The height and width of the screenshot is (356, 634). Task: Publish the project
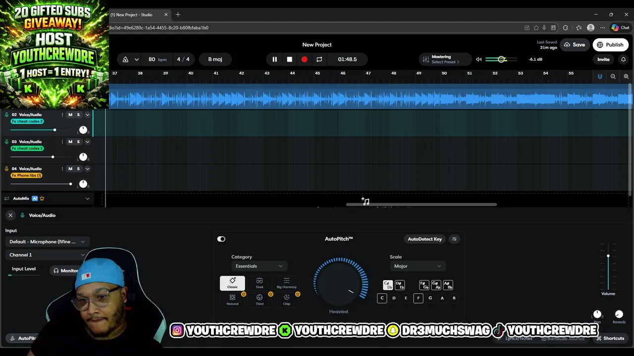pyautogui.click(x=610, y=45)
